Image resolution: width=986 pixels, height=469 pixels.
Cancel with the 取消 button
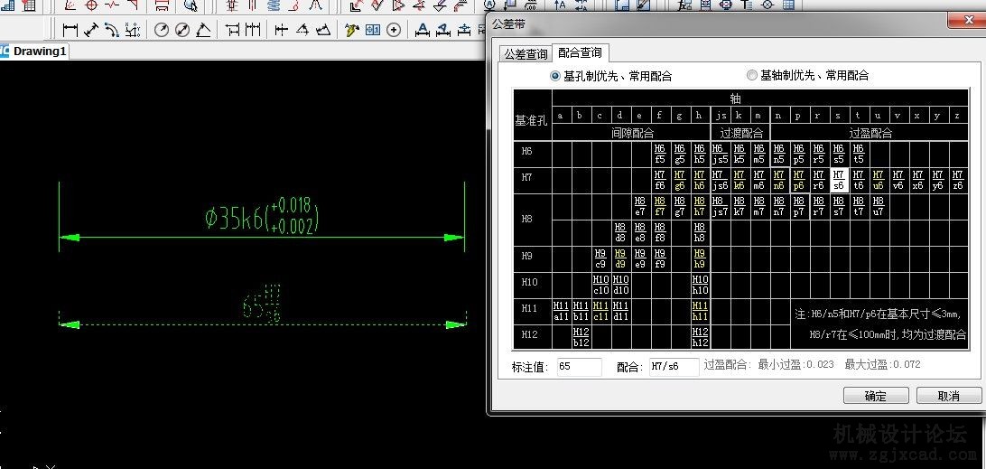tap(948, 396)
